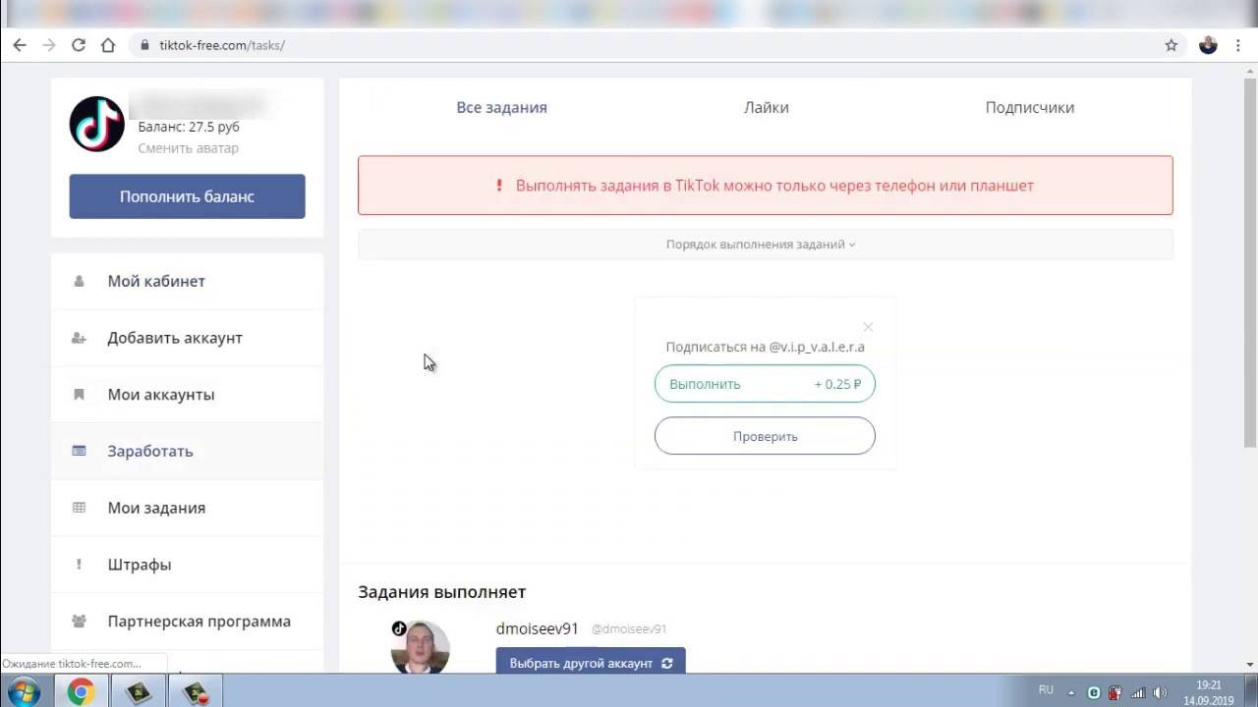Image resolution: width=1258 pixels, height=707 pixels.
Task: Click the Сменить аватар link
Action: (x=188, y=148)
